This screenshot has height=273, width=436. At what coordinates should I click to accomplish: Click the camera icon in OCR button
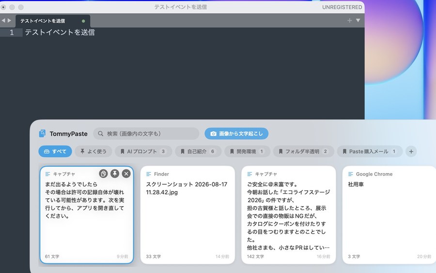point(213,134)
